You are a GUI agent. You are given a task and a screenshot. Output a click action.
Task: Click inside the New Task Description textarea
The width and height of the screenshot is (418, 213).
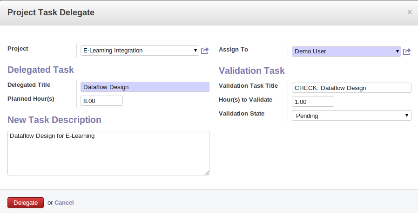click(108, 153)
